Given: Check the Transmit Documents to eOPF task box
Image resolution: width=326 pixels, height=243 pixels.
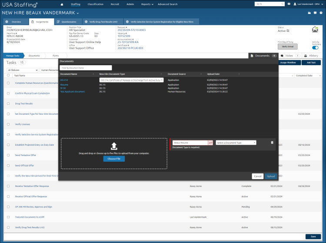Looking at the screenshot, I should point(8,217).
